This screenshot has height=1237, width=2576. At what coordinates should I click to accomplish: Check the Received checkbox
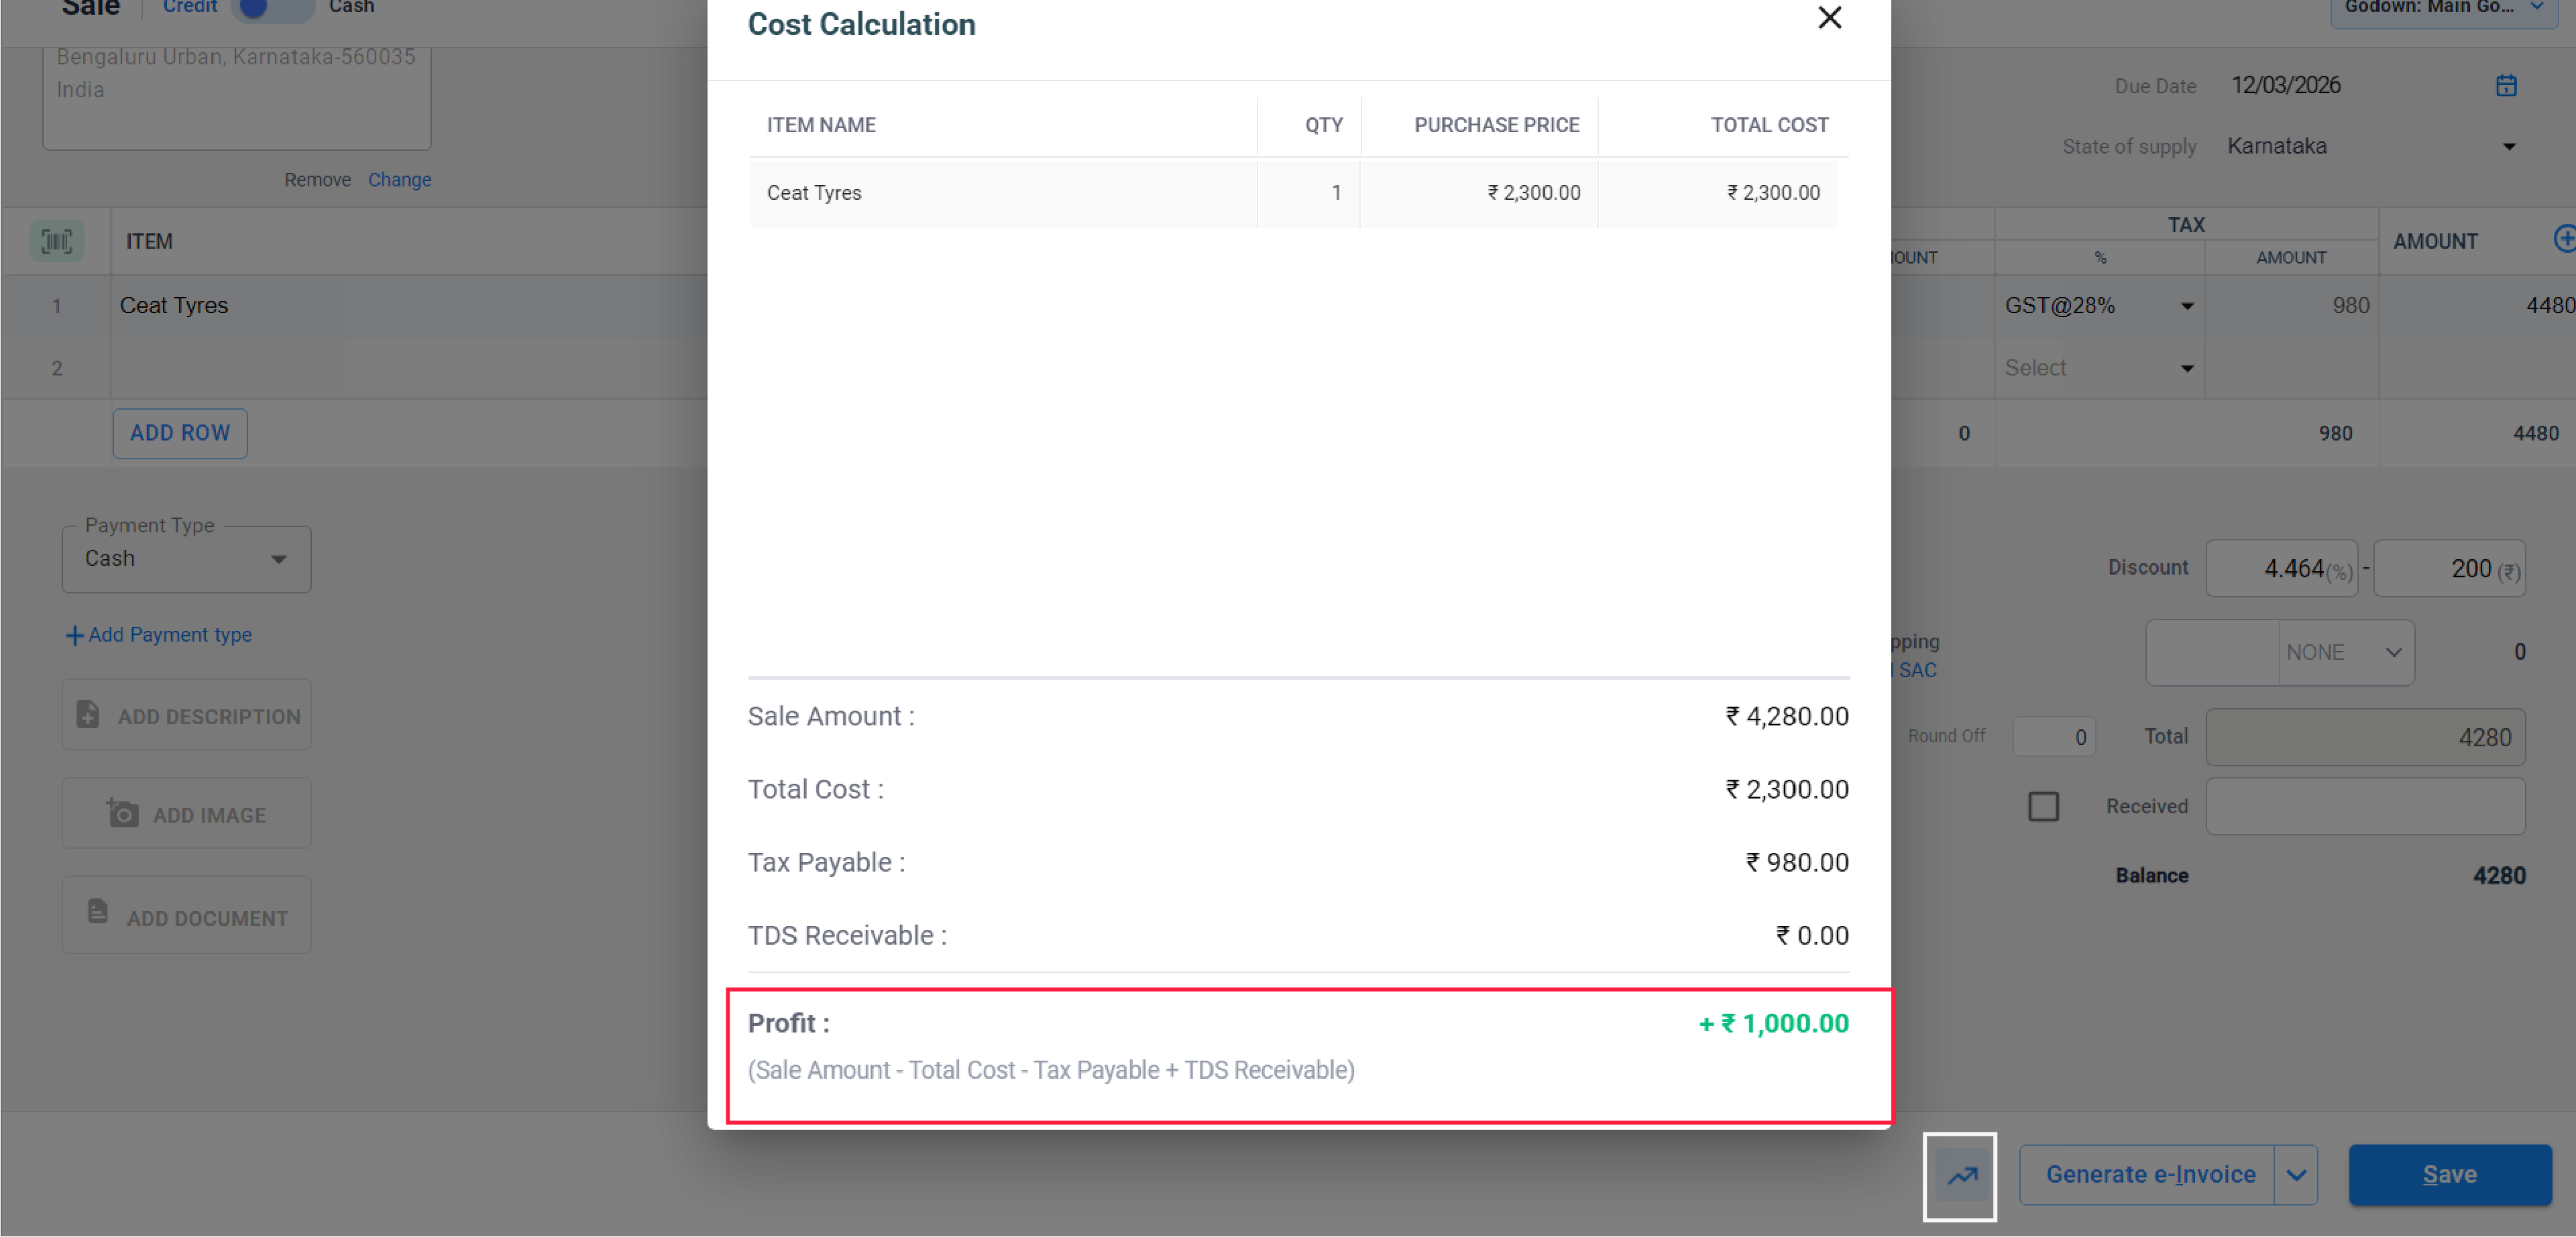[2042, 806]
